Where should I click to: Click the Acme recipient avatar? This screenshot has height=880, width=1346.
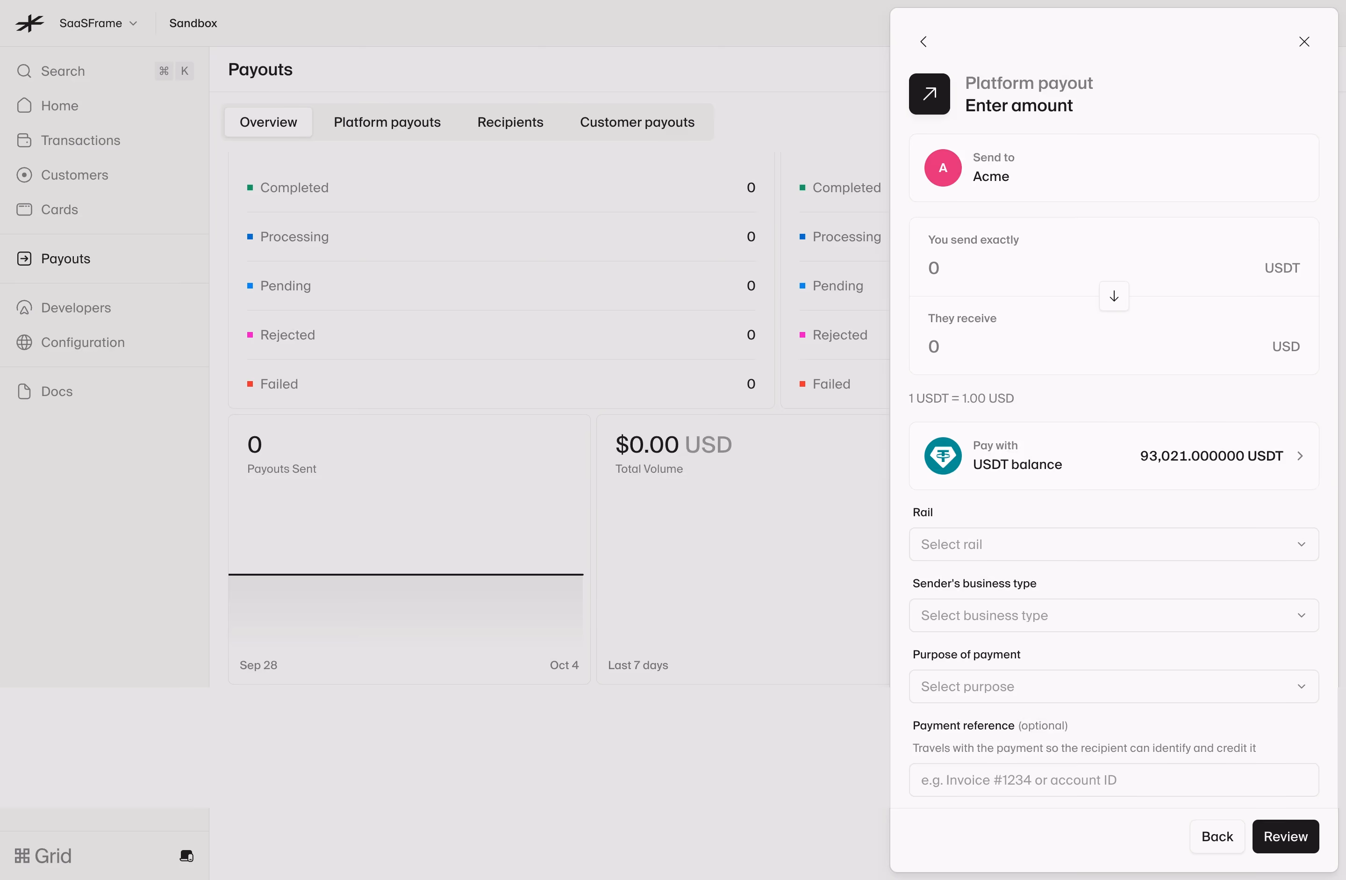pos(943,167)
